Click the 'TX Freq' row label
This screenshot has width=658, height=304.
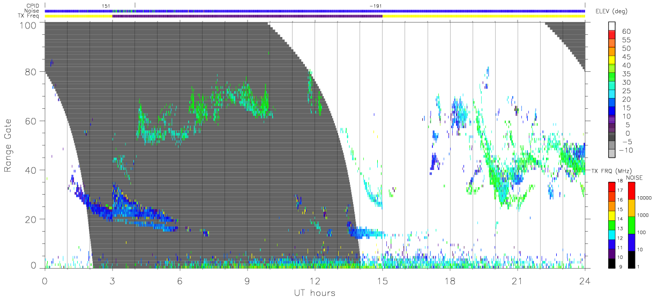(x=29, y=16)
